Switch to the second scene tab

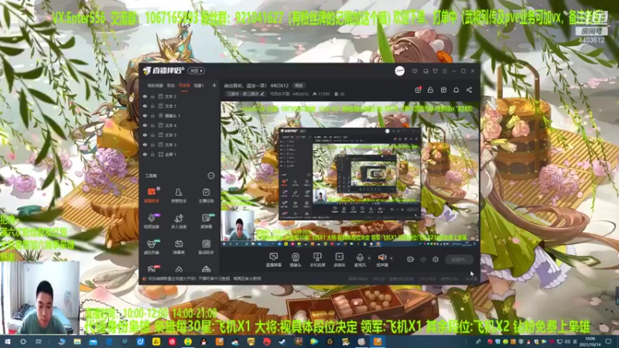coord(171,86)
